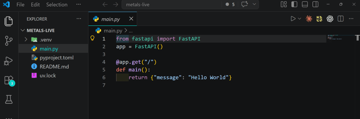
Task: Open README.md in the Explorer
Action: (x=53, y=66)
